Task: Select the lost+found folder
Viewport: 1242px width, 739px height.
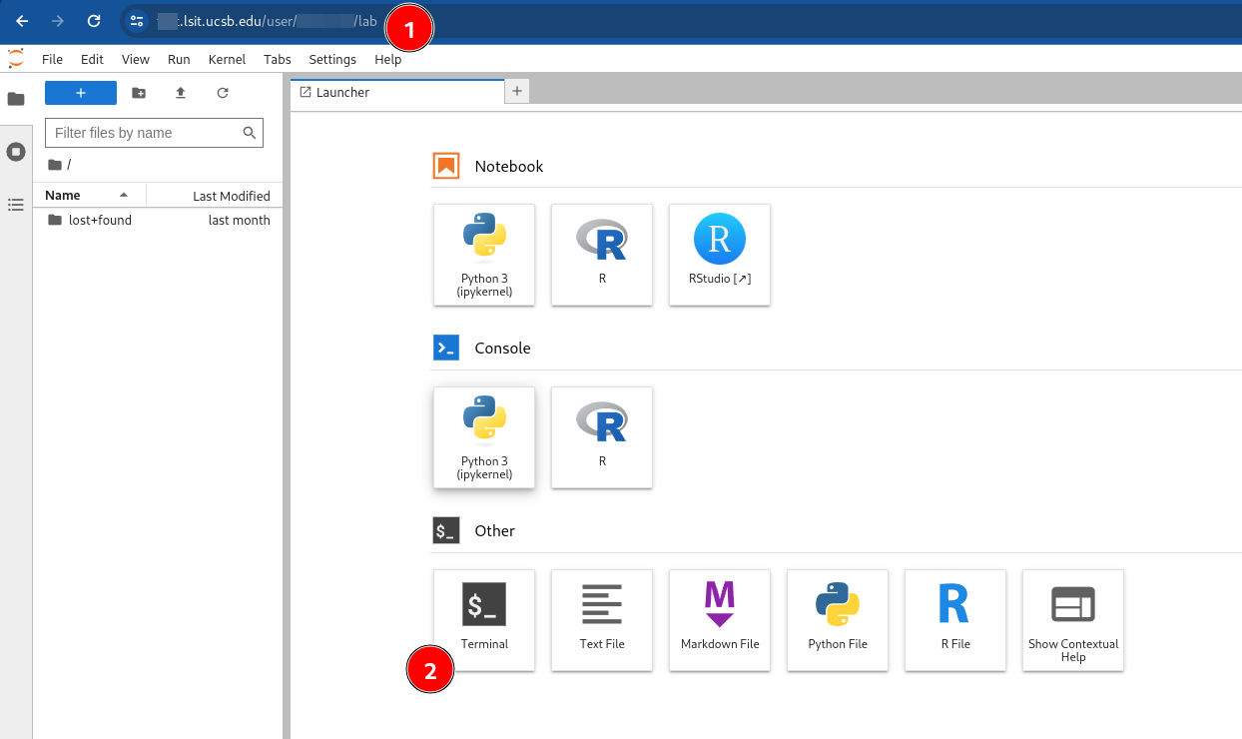Action: point(159,220)
